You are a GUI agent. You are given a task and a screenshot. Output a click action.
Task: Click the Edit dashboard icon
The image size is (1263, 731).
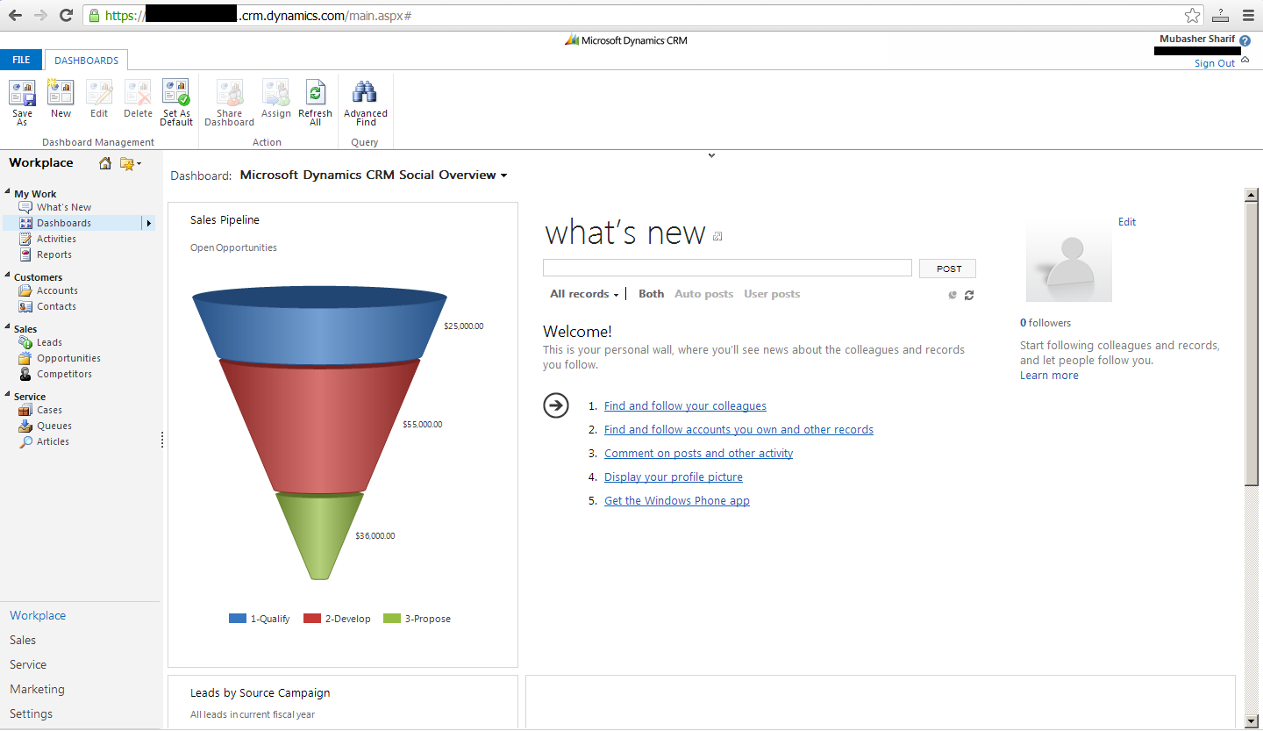click(x=99, y=93)
